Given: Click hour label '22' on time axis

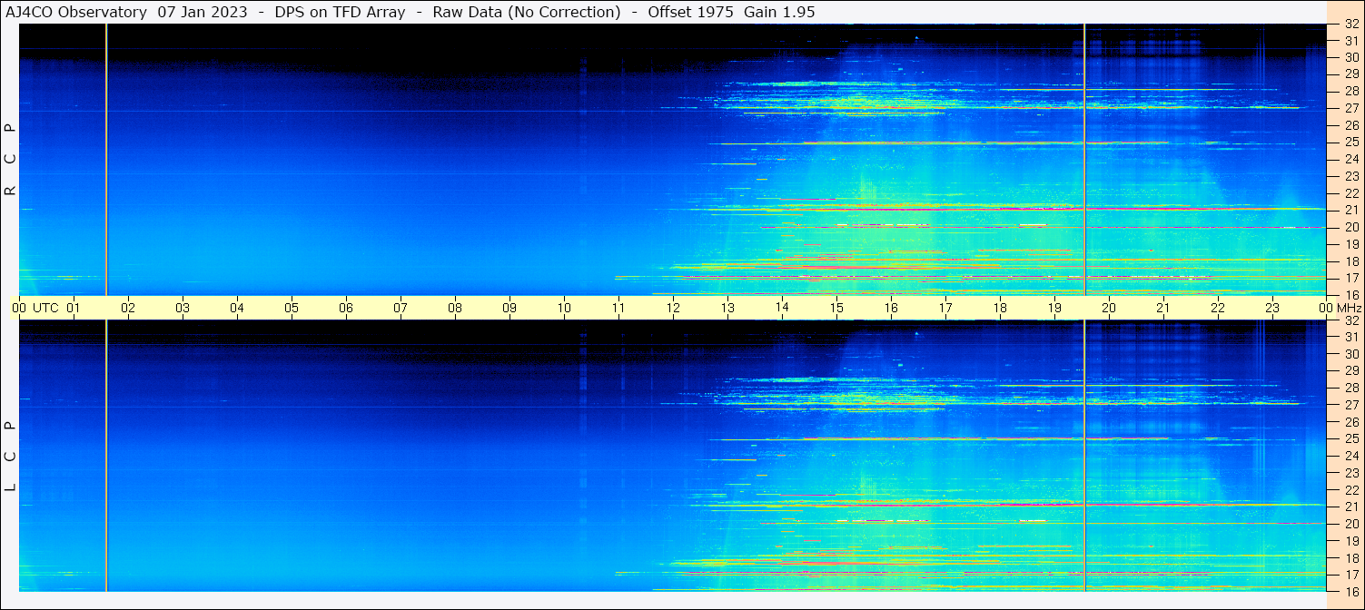Looking at the screenshot, I should (x=1218, y=308).
